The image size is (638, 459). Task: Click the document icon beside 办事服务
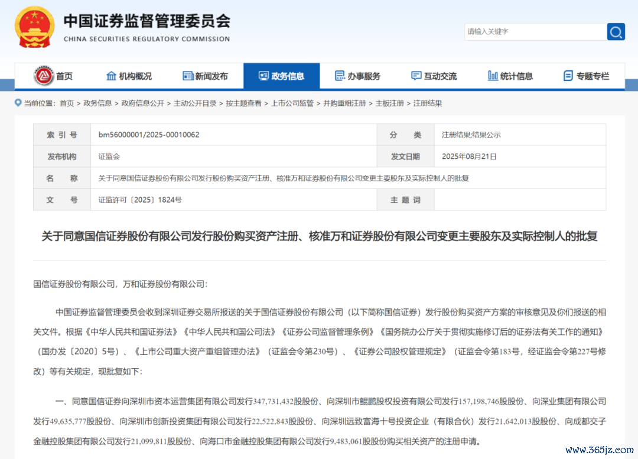tap(340, 76)
